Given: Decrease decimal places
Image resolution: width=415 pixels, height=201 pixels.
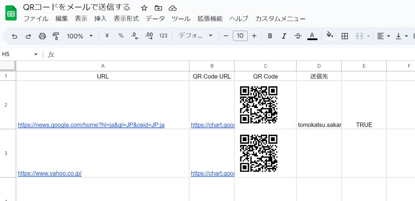Looking at the screenshot, I should (135, 36).
